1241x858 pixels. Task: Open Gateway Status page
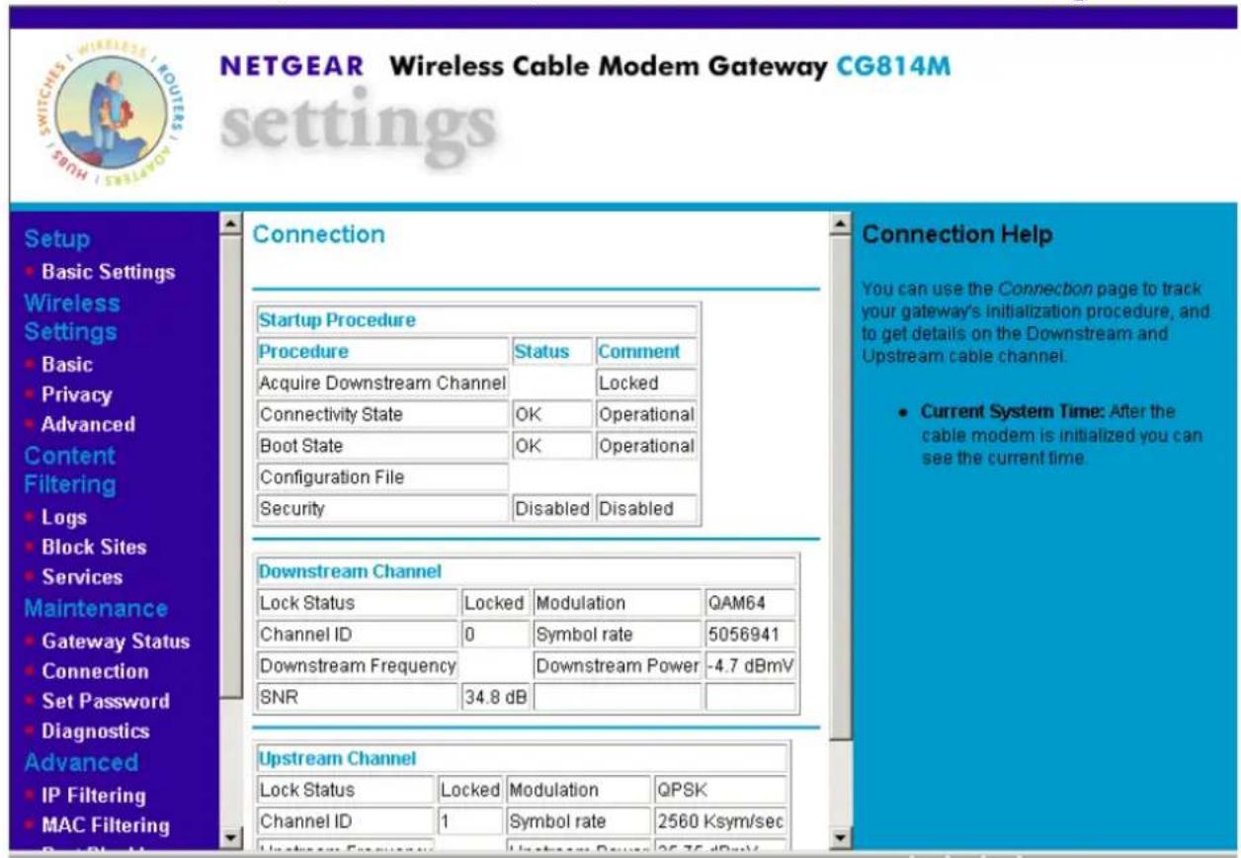[115, 642]
